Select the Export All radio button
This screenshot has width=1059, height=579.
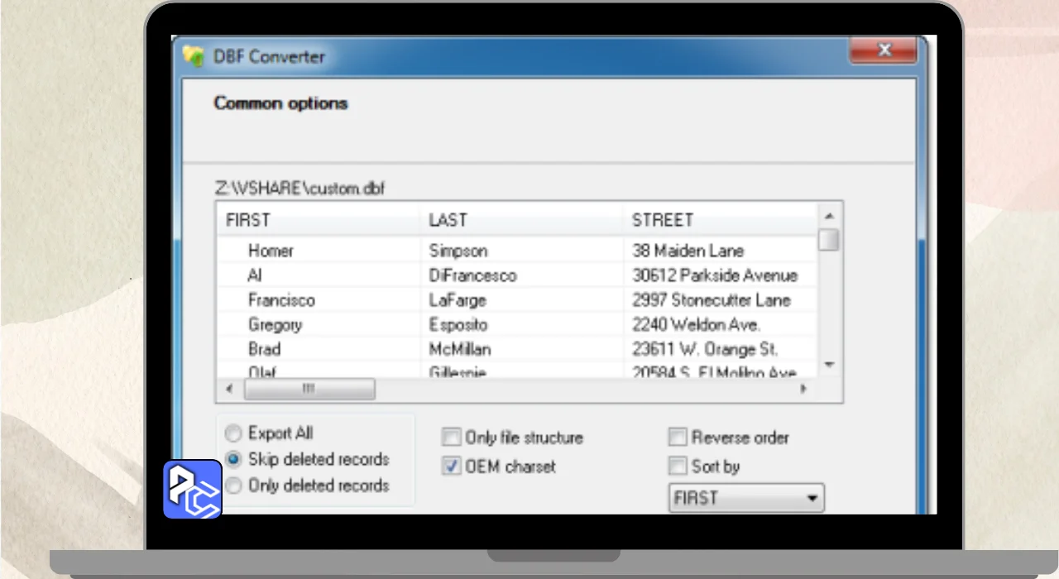[234, 433]
